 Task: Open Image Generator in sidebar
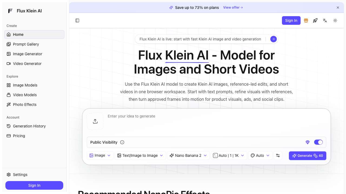(34, 54)
